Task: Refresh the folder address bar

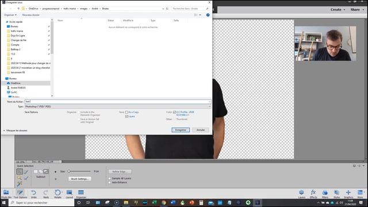Action: point(167,9)
